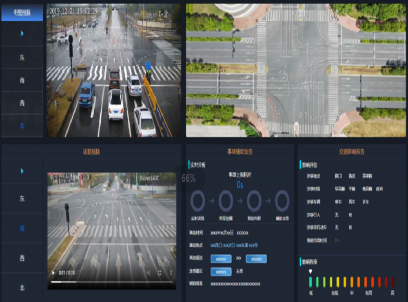Click the 辅助定责 step circle
The height and width of the screenshot is (302, 408).
(282, 201)
